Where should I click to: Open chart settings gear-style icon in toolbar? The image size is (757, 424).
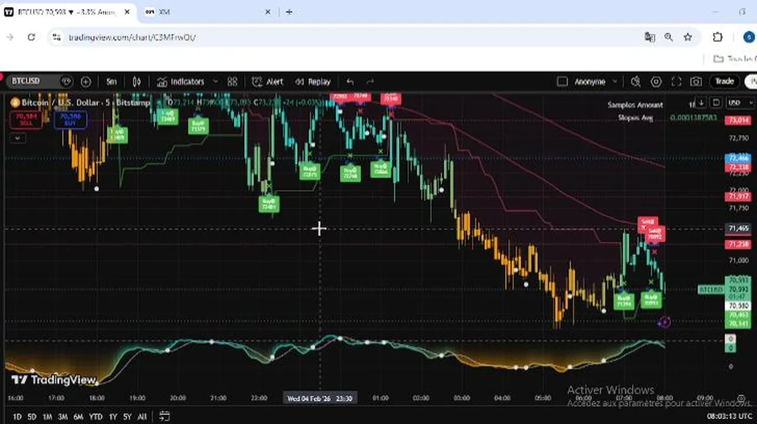(x=656, y=82)
